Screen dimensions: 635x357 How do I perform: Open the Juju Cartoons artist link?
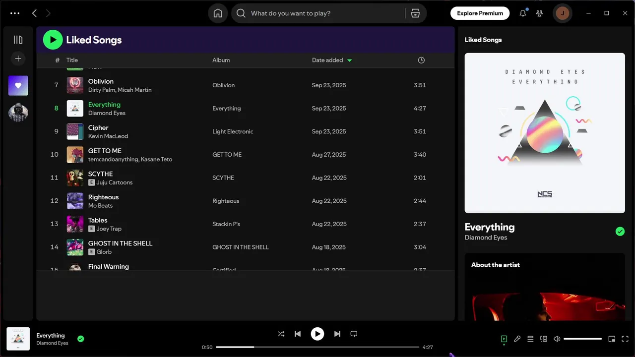click(115, 182)
